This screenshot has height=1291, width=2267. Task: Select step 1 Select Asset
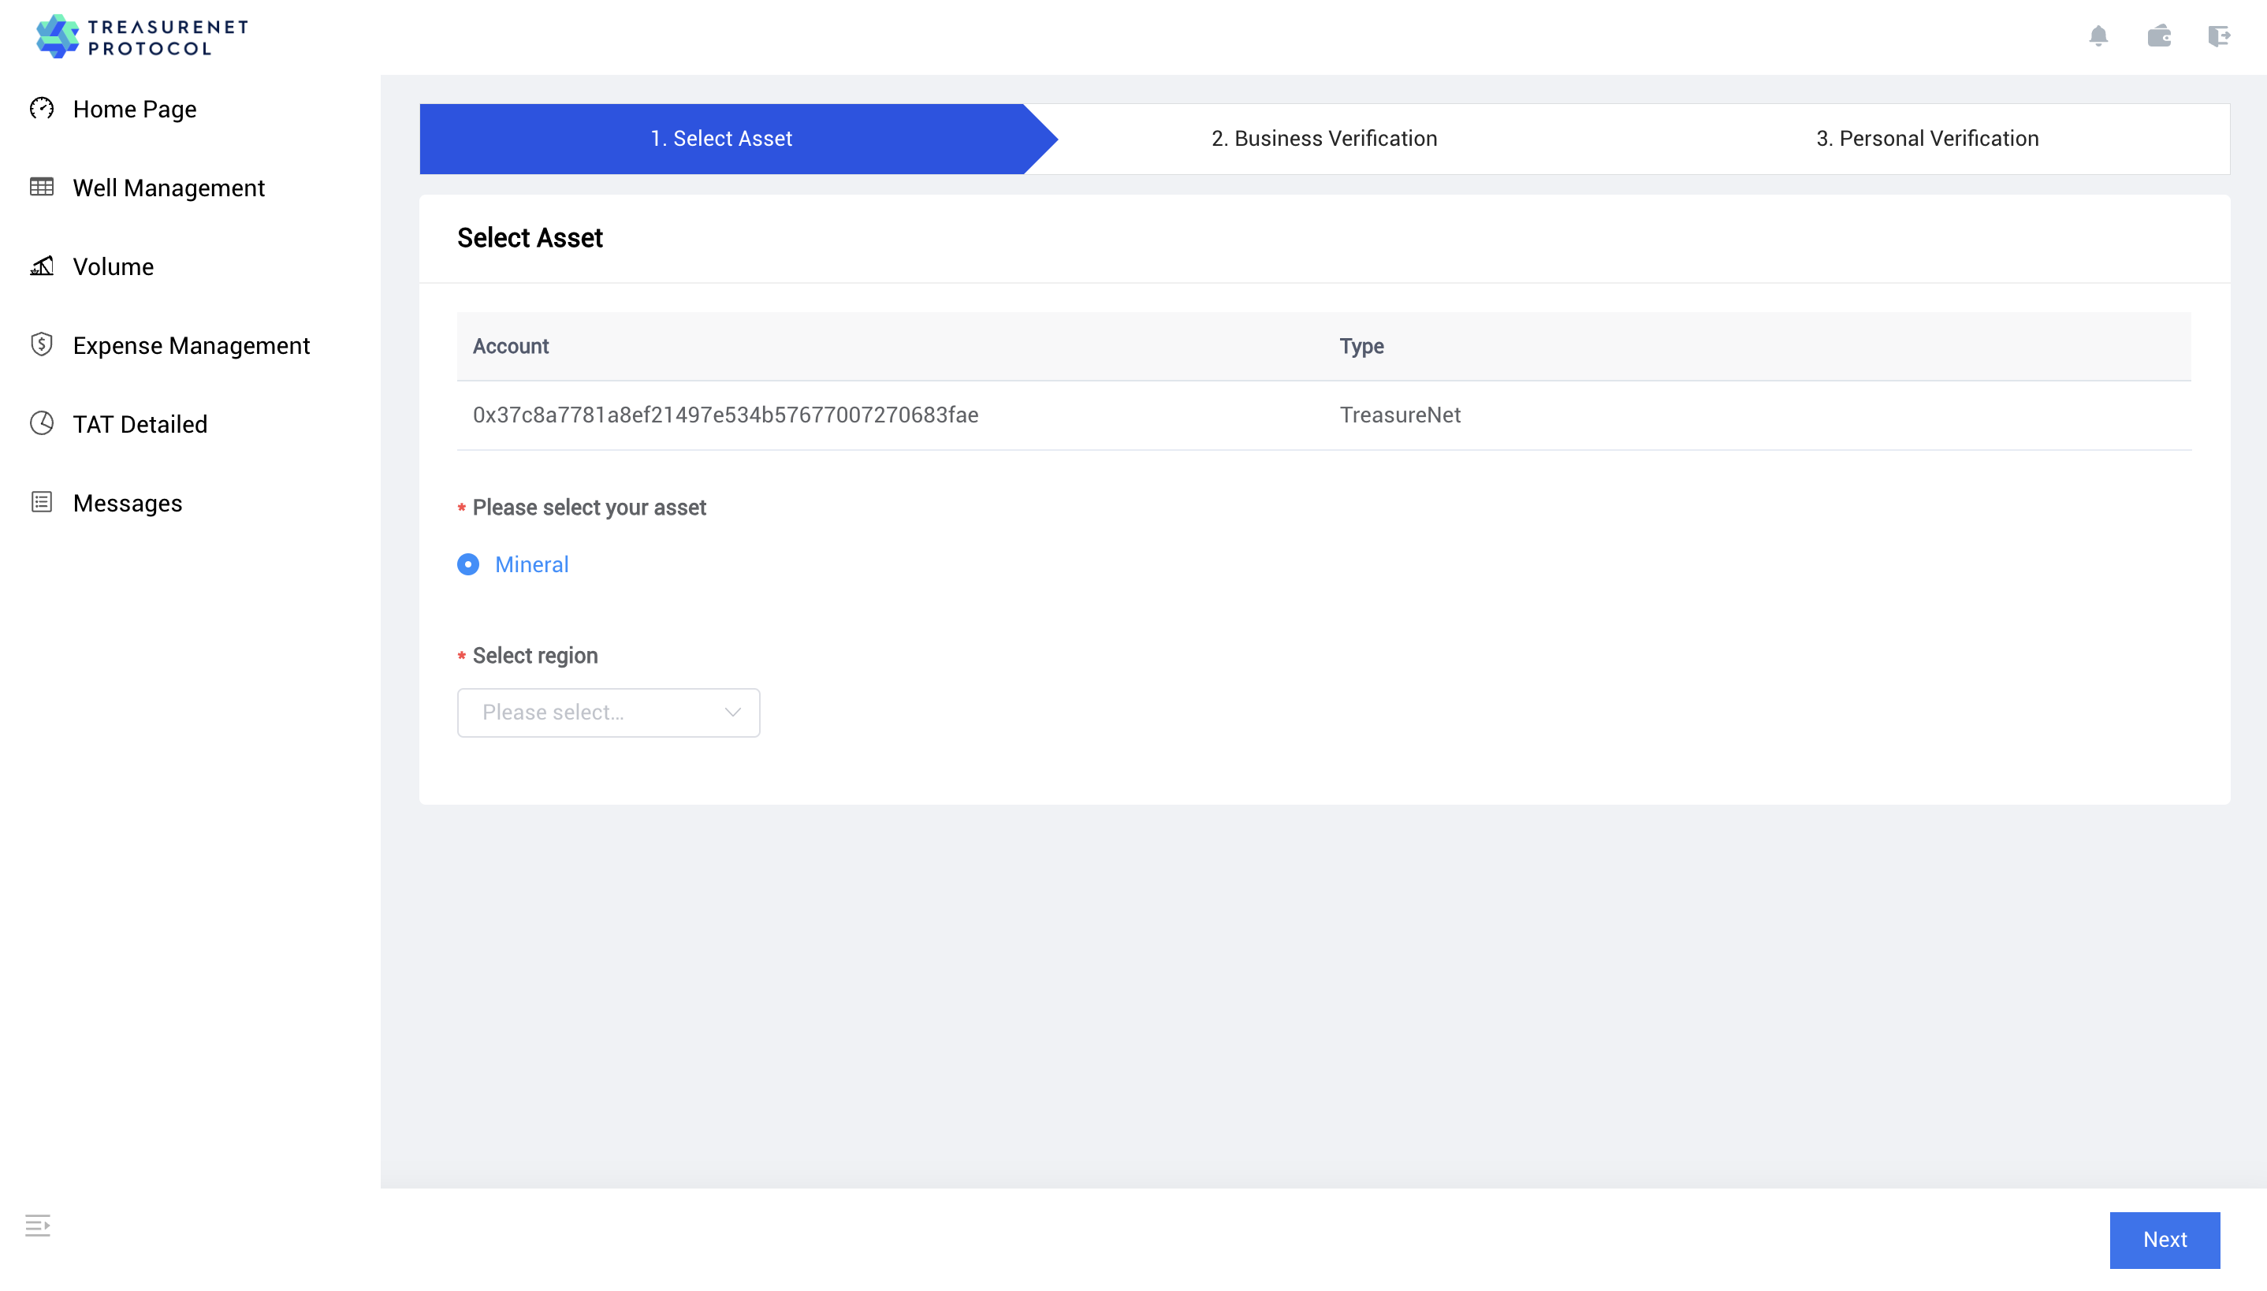pyautogui.click(x=720, y=139)
